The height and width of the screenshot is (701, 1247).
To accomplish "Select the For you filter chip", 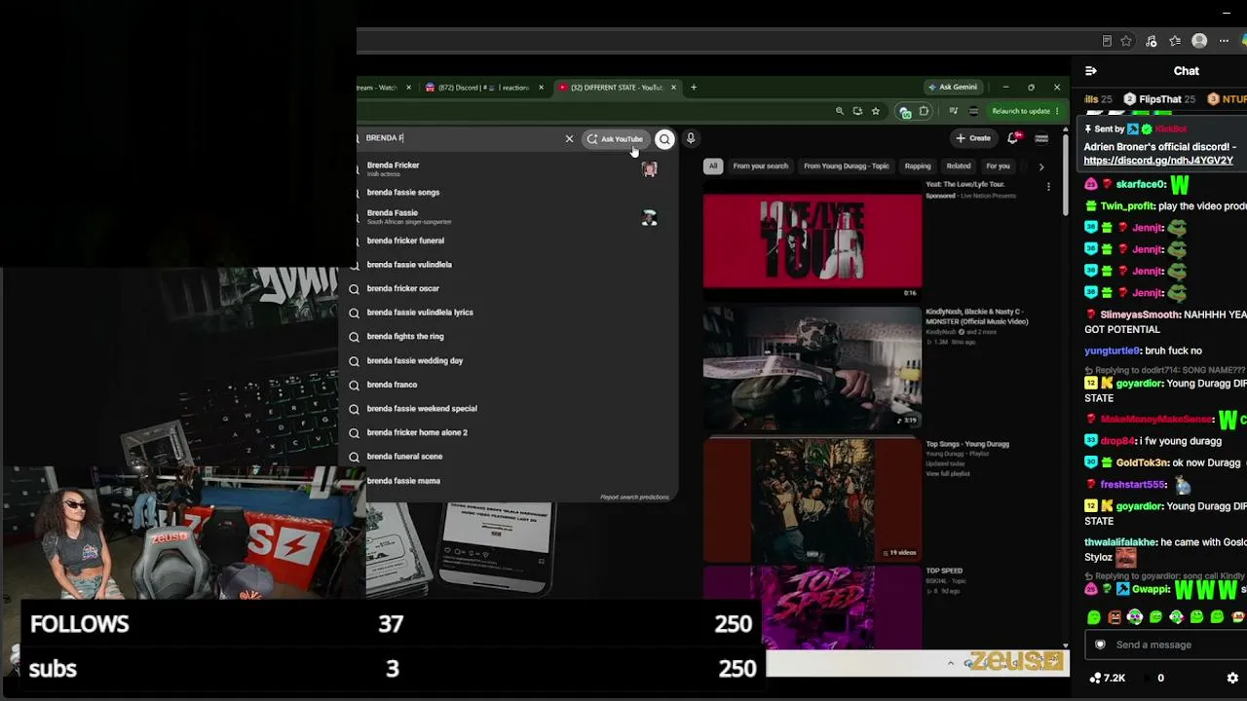I will (998, 166).
